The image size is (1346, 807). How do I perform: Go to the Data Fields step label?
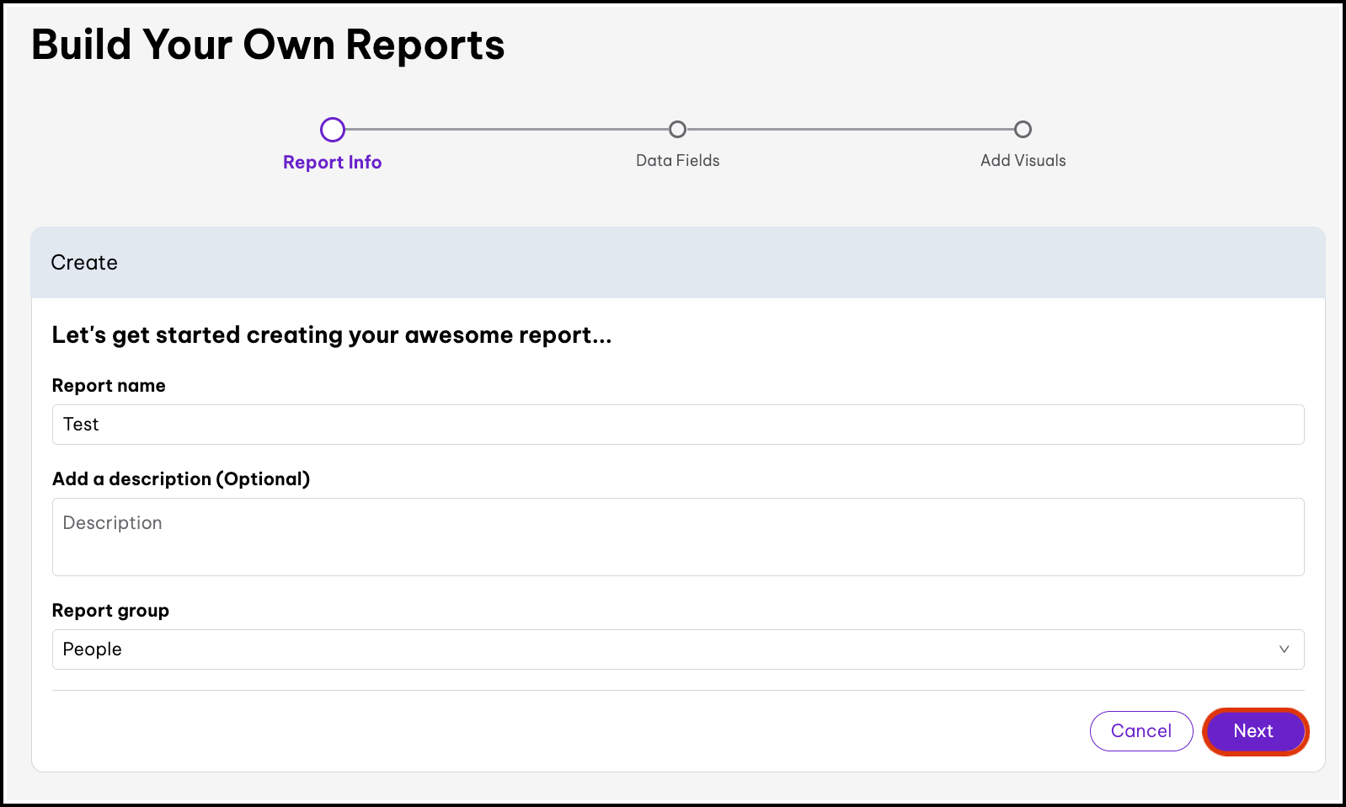click(677, 161)
